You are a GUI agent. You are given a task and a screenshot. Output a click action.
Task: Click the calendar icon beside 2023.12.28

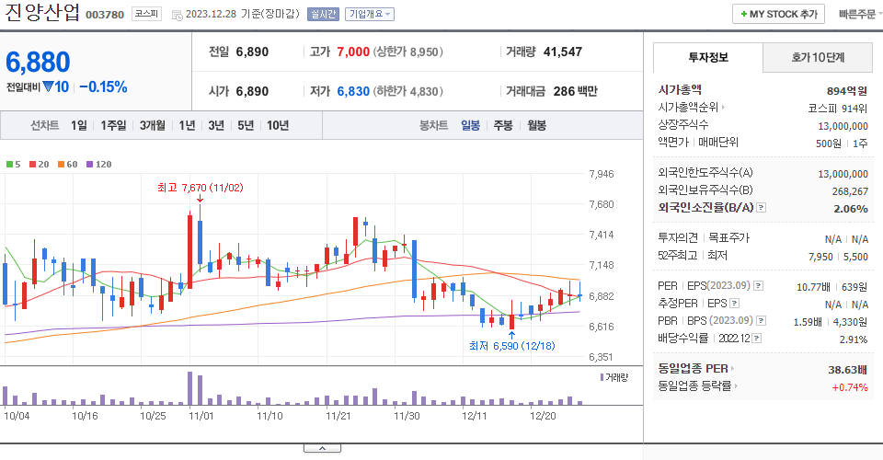(x=177, y=16)
